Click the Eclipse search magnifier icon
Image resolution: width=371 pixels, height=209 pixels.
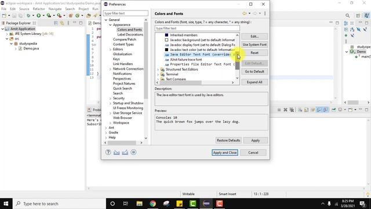point(347,16)
